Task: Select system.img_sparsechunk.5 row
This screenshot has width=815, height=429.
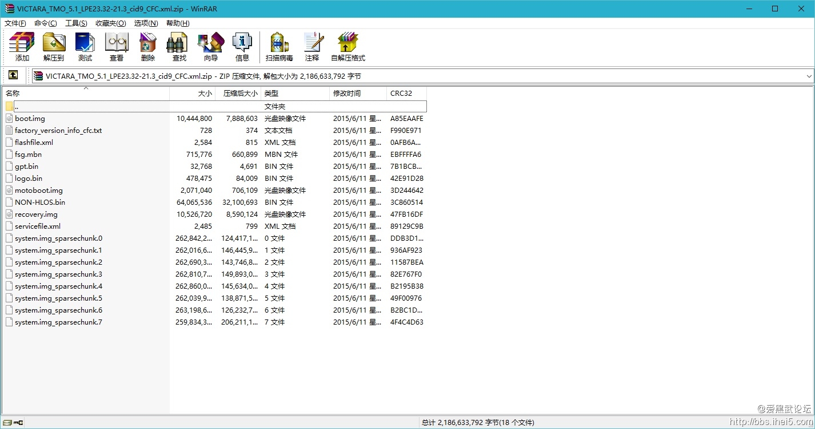Action: [215, 298]
